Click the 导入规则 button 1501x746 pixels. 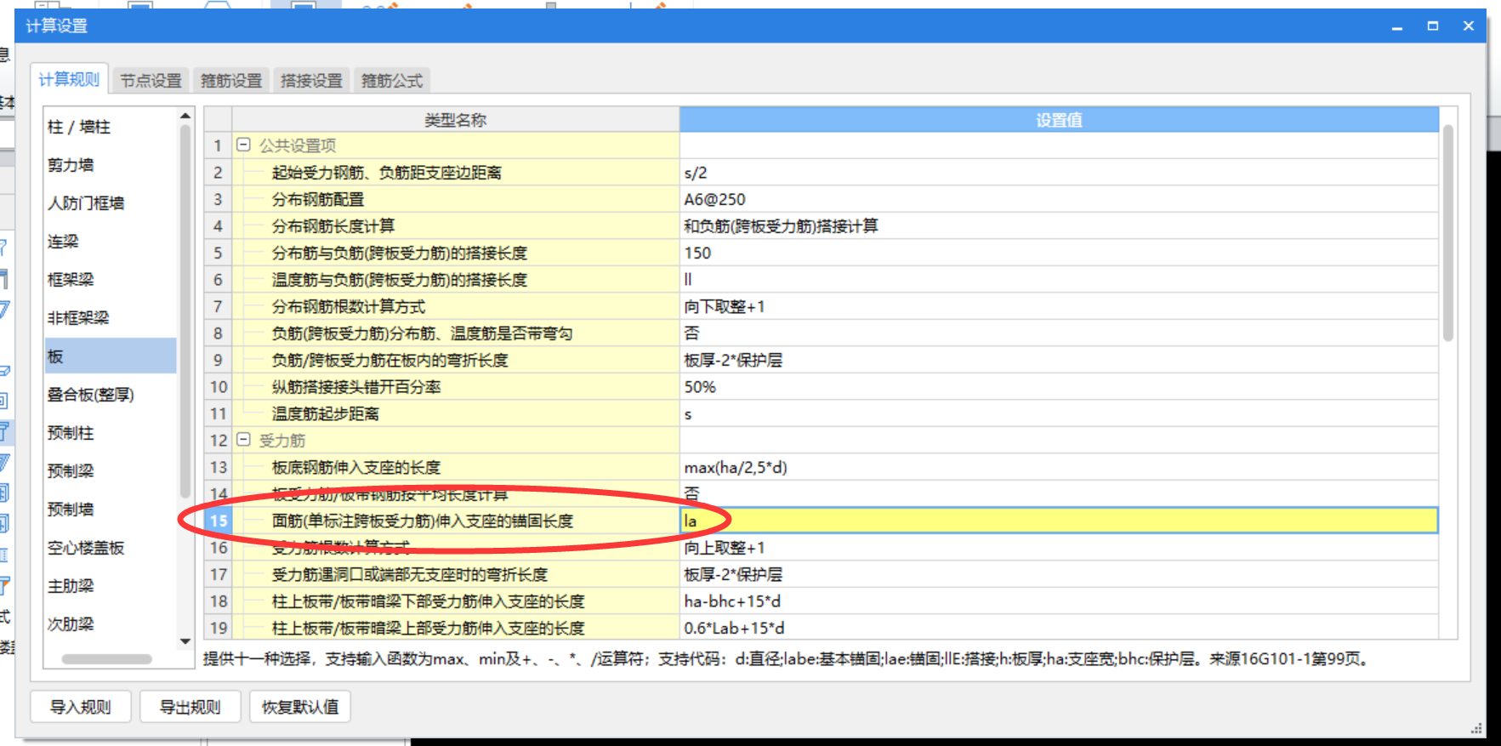click(x=81, y=707)
